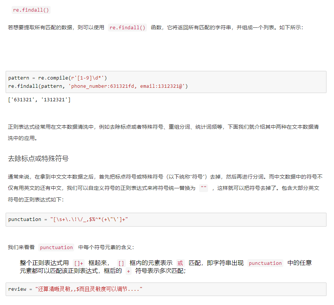Click the review = code cell
Image resolution: width=334 pixels, height=305 pixels.
pyautogui.click(x=166, y=289)
